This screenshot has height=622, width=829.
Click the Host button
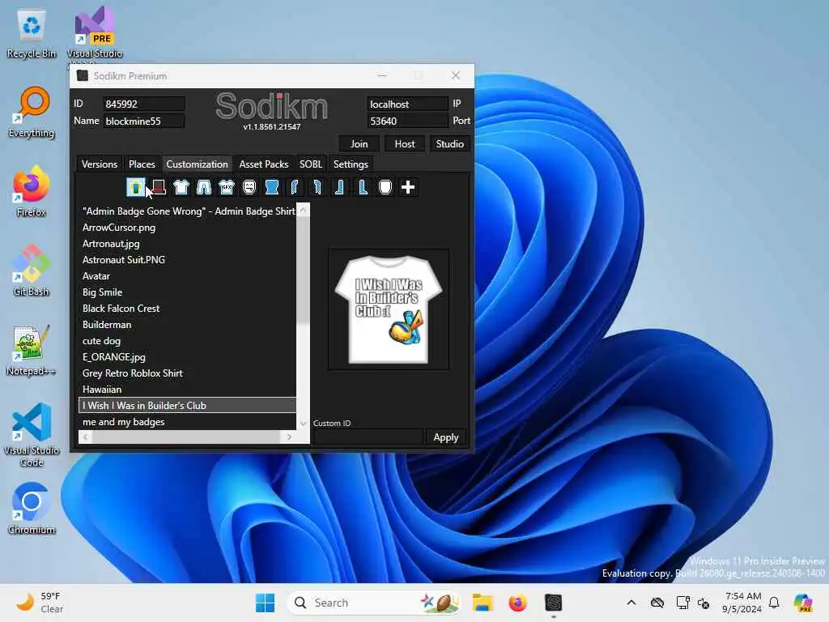pos(405,144)
